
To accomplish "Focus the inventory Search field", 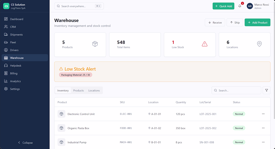I will tap(239, 90).
